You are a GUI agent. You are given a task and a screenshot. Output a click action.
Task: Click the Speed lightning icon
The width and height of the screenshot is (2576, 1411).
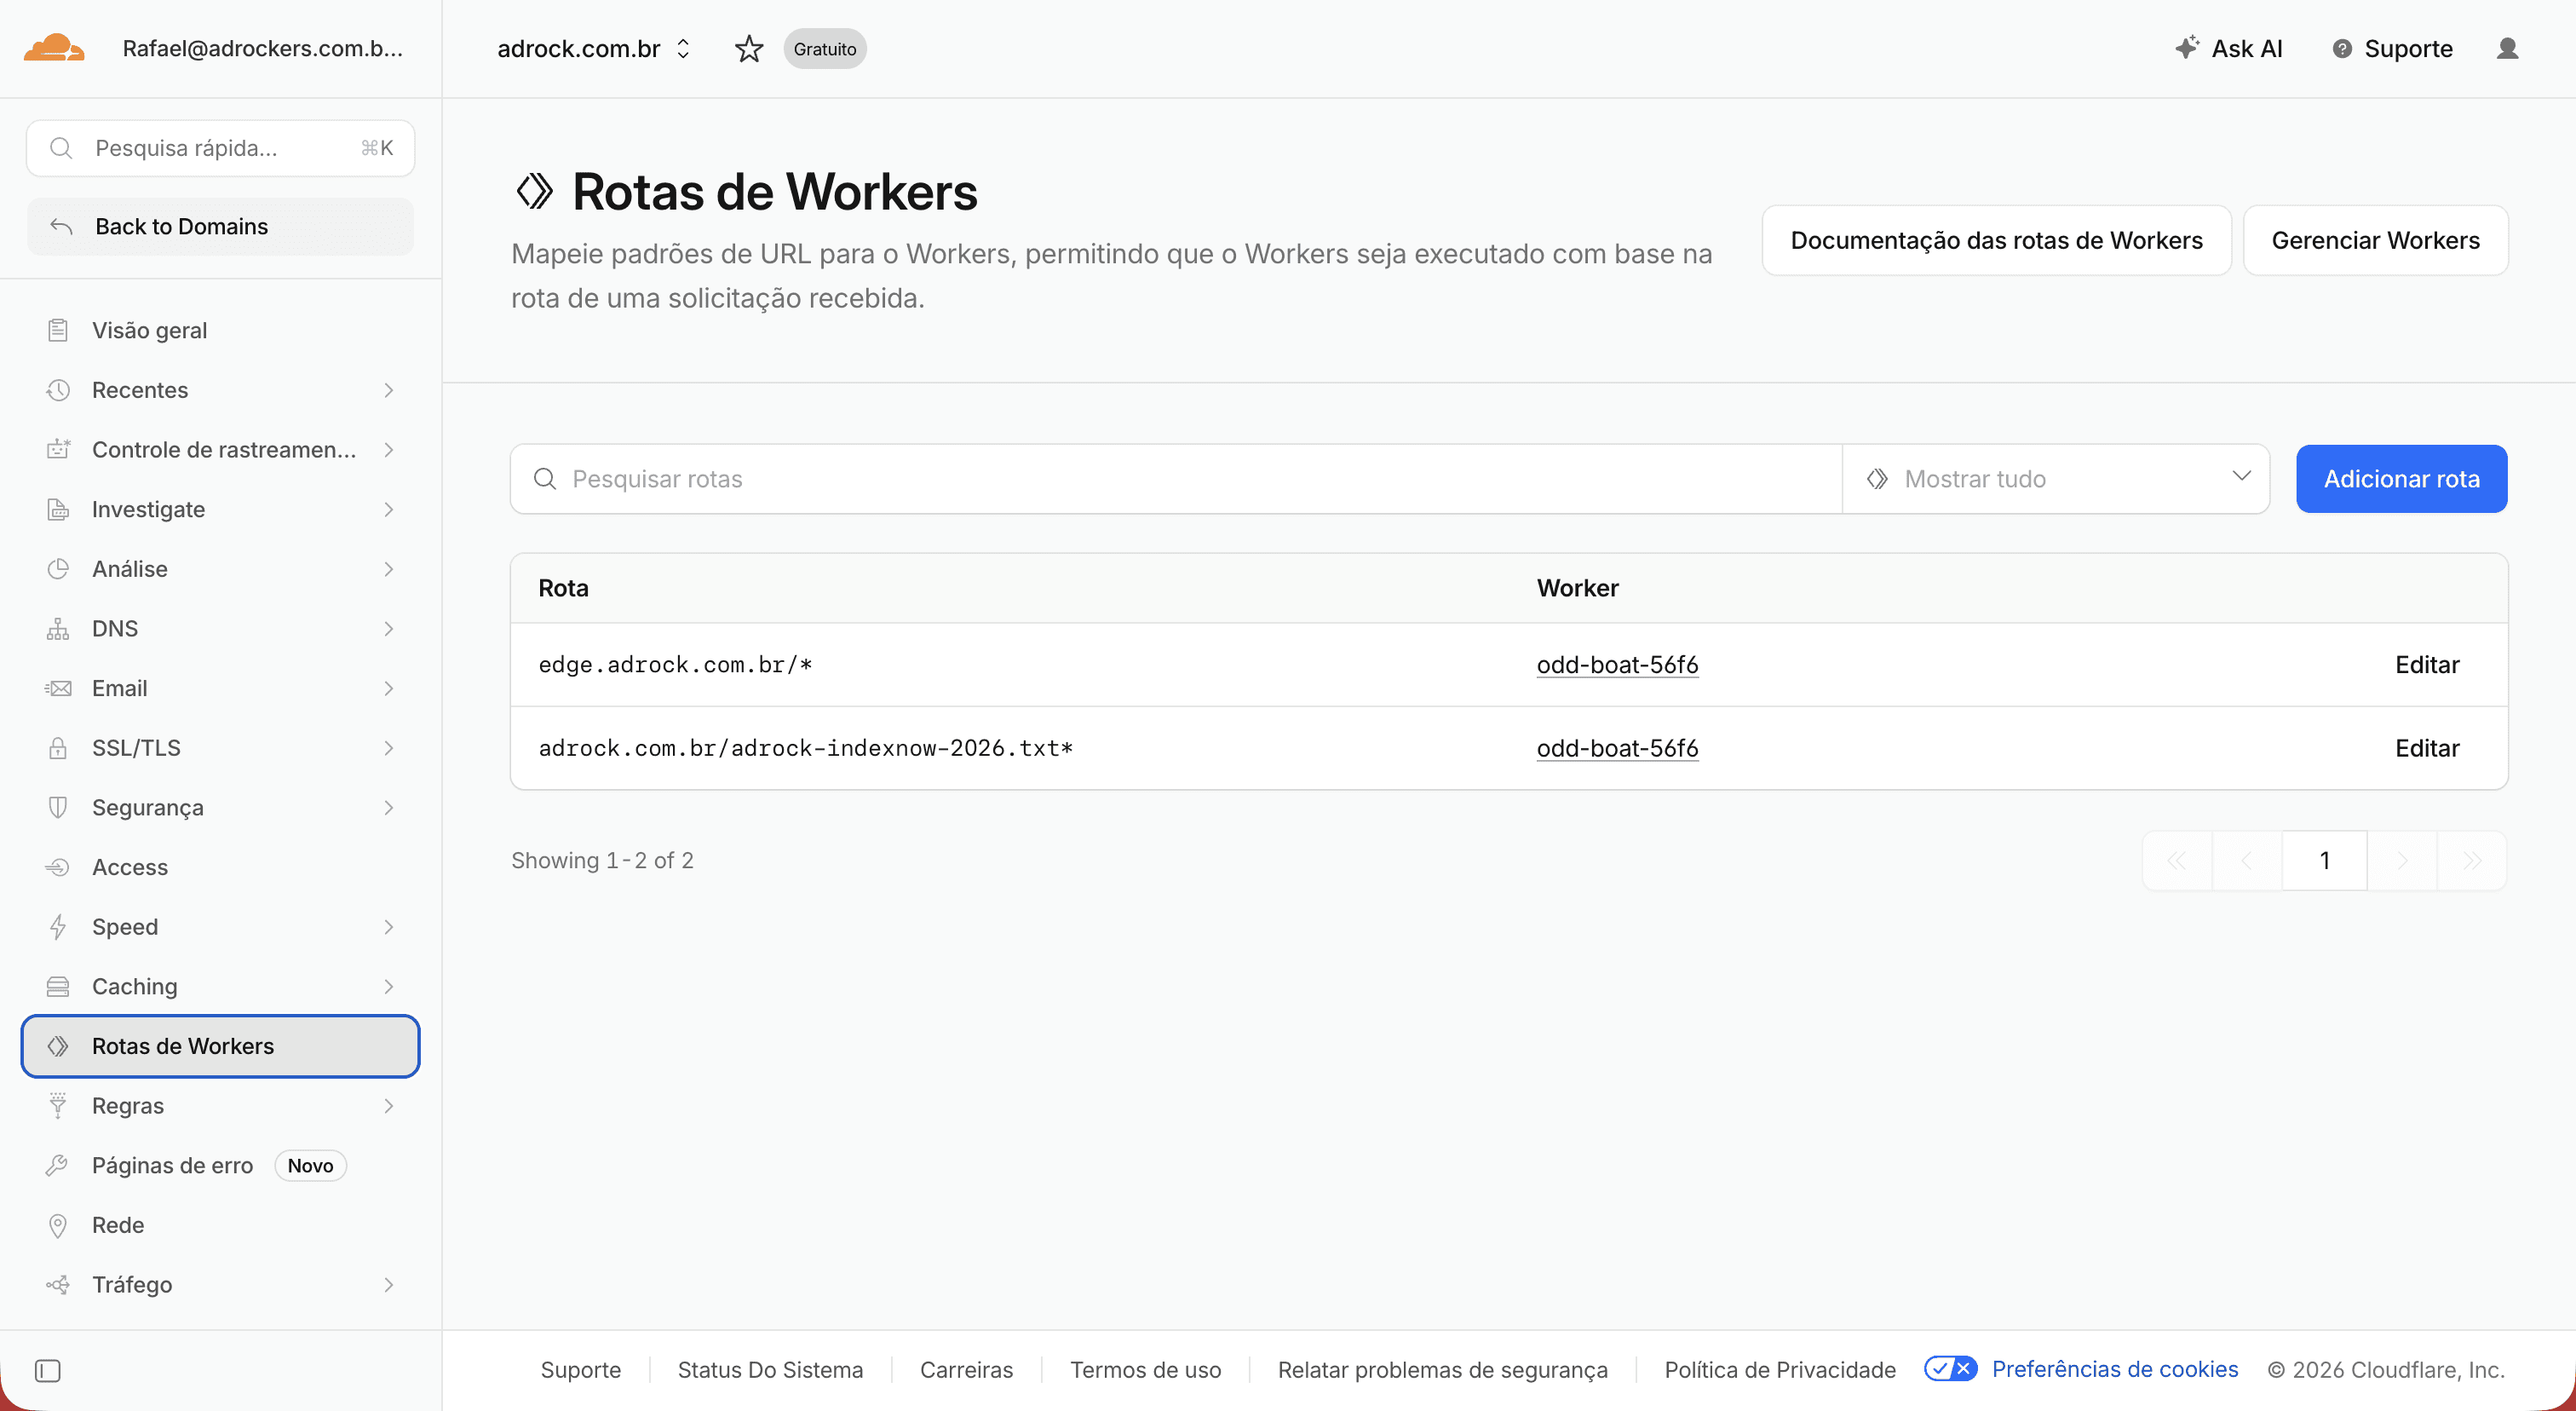click(x=58, y=926)
